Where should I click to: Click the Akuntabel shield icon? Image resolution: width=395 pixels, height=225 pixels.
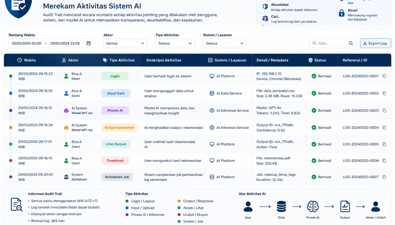point(265,7)
